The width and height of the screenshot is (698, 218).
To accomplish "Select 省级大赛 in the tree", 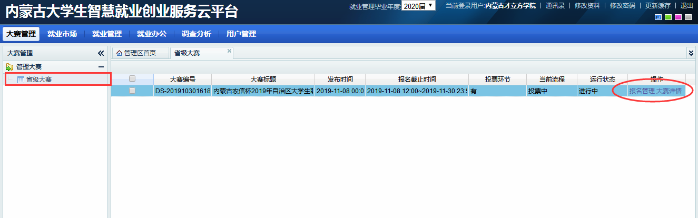I will tap(39, 80).
